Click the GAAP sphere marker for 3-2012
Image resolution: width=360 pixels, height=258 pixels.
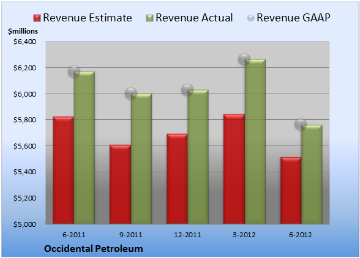coord(244,59)
